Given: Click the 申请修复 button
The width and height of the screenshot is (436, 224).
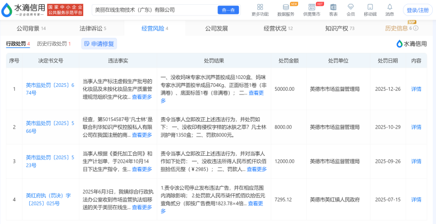Looking at the screenshot, I should point(99,44).
